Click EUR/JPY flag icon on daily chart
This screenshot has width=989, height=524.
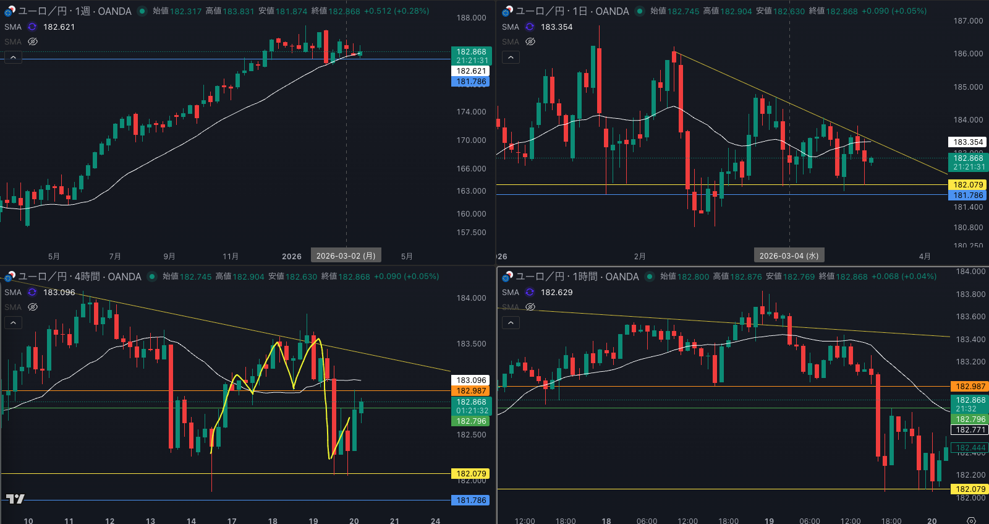tap(507, 11)
